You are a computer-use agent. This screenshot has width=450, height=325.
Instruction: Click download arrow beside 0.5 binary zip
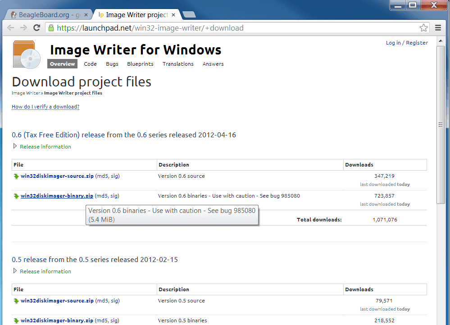(16, 320)
